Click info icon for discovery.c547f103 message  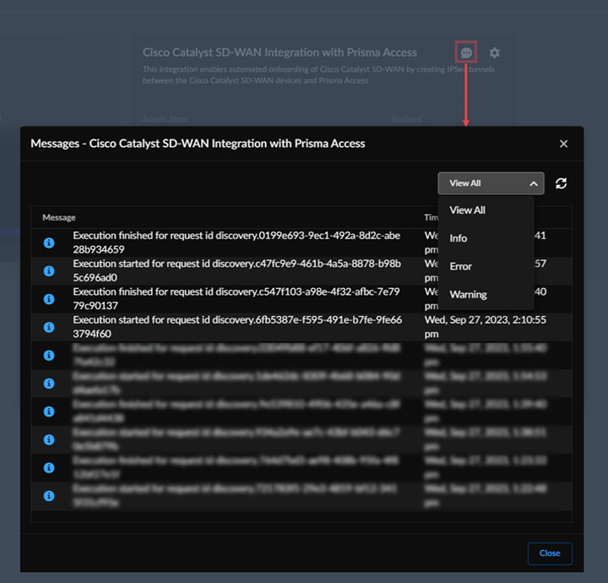pyautogui.click(x=49, y=298)
